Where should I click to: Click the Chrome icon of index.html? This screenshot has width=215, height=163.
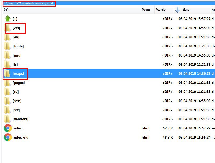tap(8, 128)
